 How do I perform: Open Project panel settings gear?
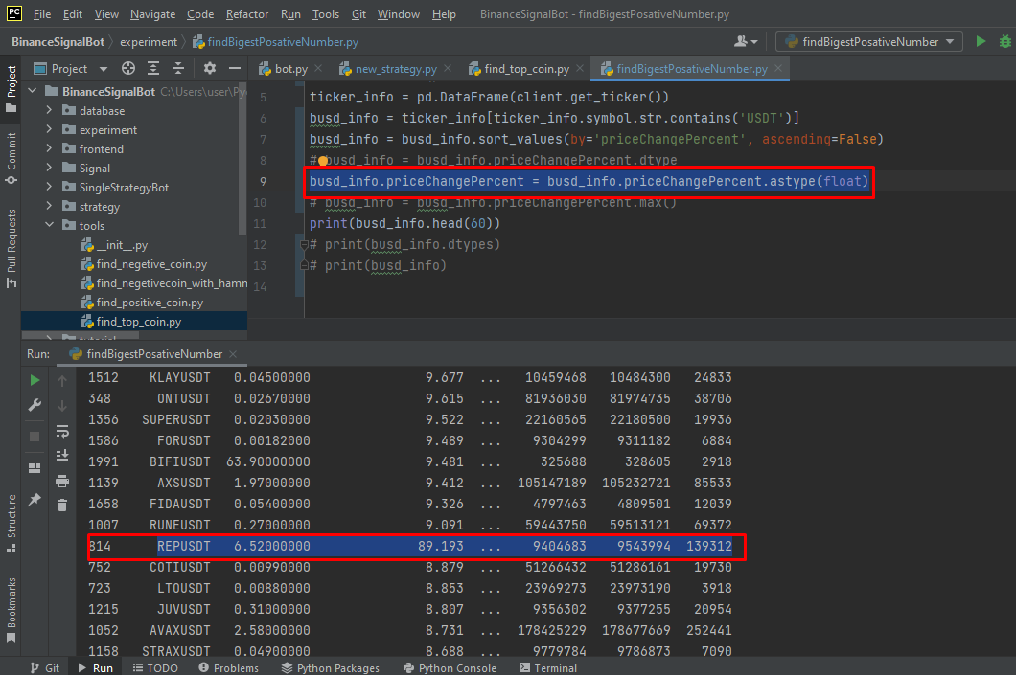point(209,69)
